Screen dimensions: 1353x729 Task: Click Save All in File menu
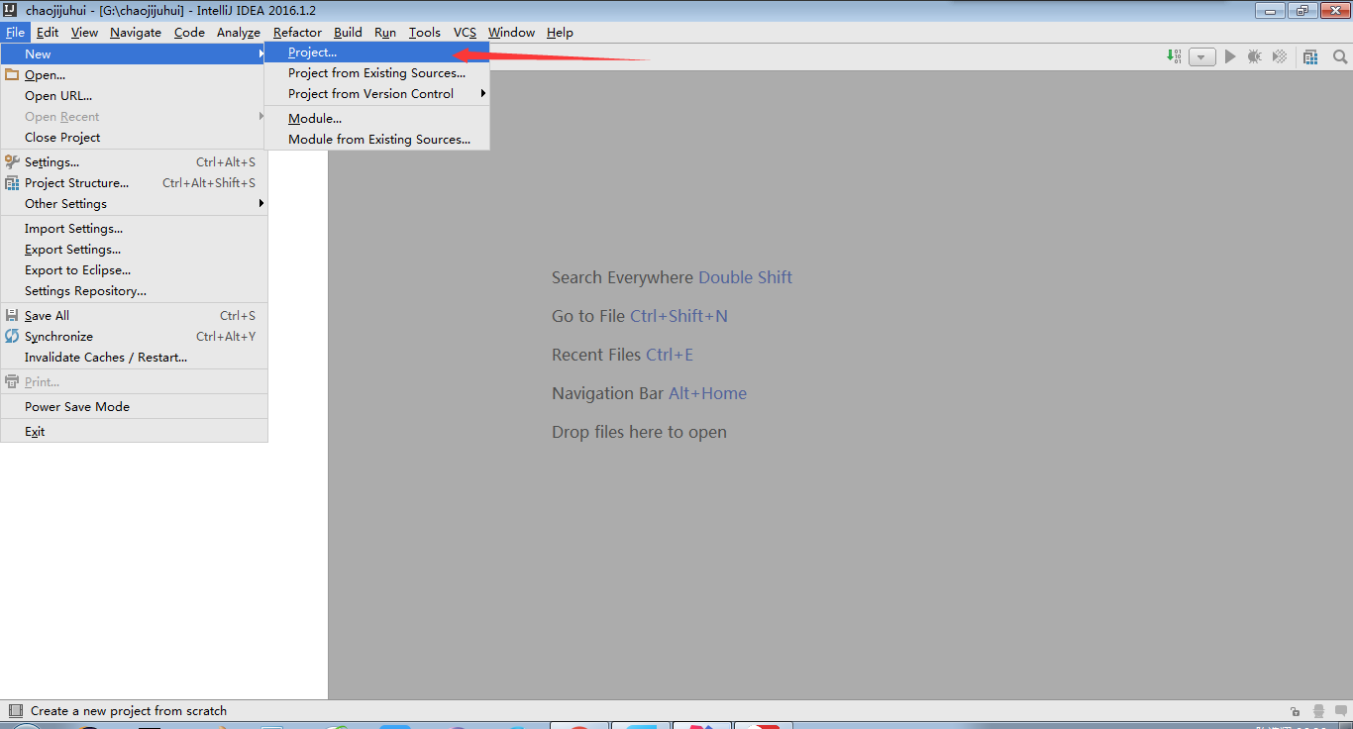(134, 316)
